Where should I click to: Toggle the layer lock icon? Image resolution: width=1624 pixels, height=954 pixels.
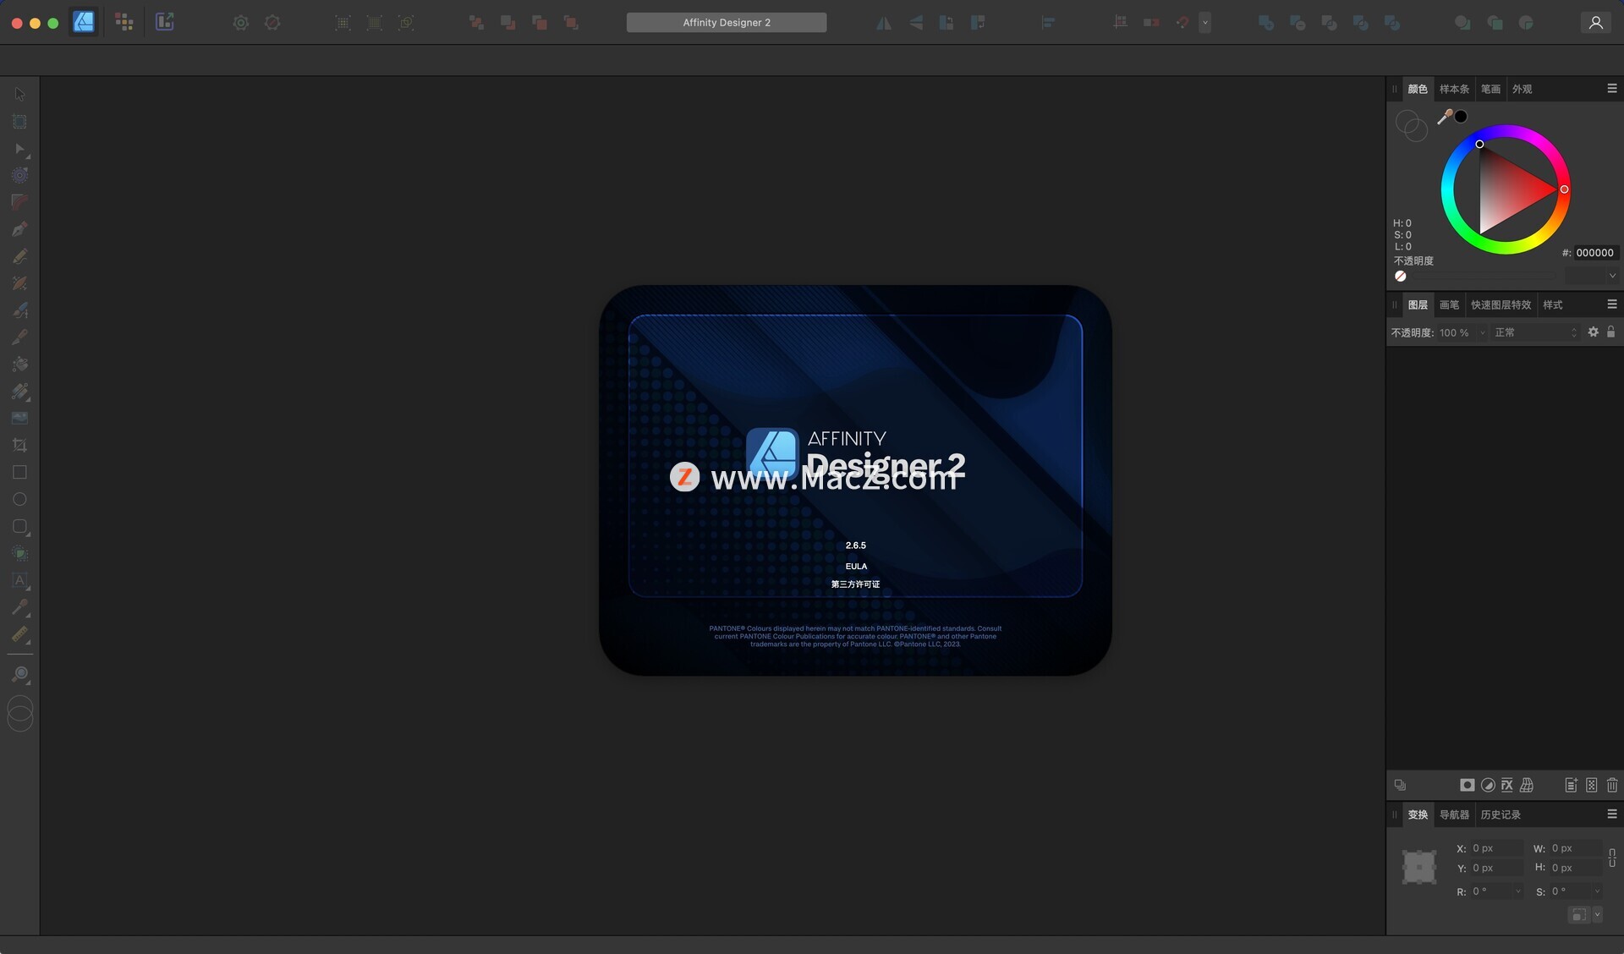click(x=1610, y=332)
